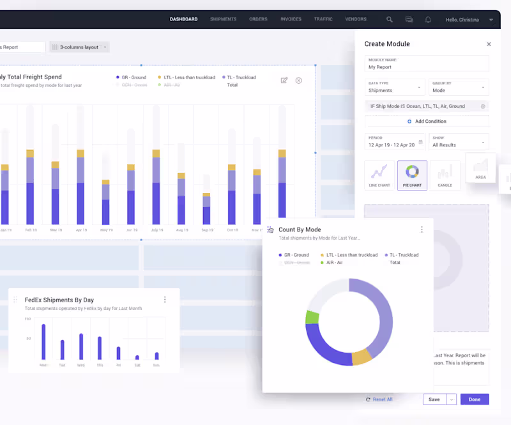Open the notifications bell
The height and width of the screenshot is (425, 511).
coord(428,20)
